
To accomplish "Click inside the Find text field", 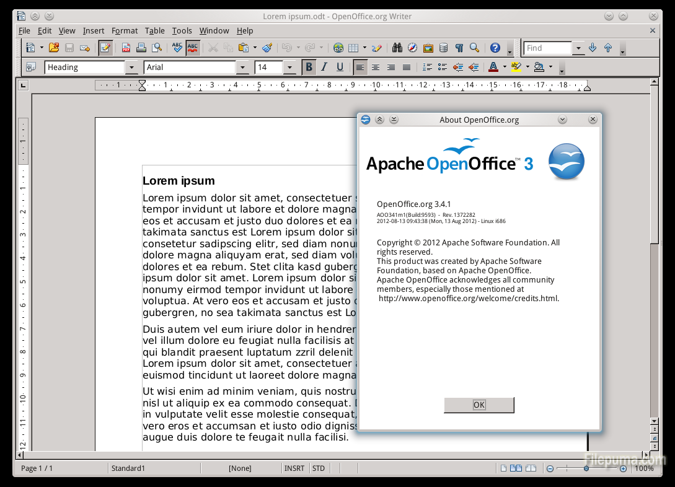I will pos(547,48).
